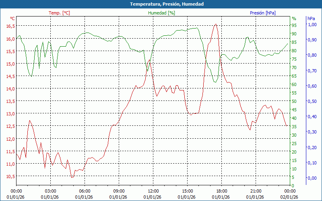322x201 pixels.
Task: Click the 50 humidity axis value
Action: (x=294, y=101)
